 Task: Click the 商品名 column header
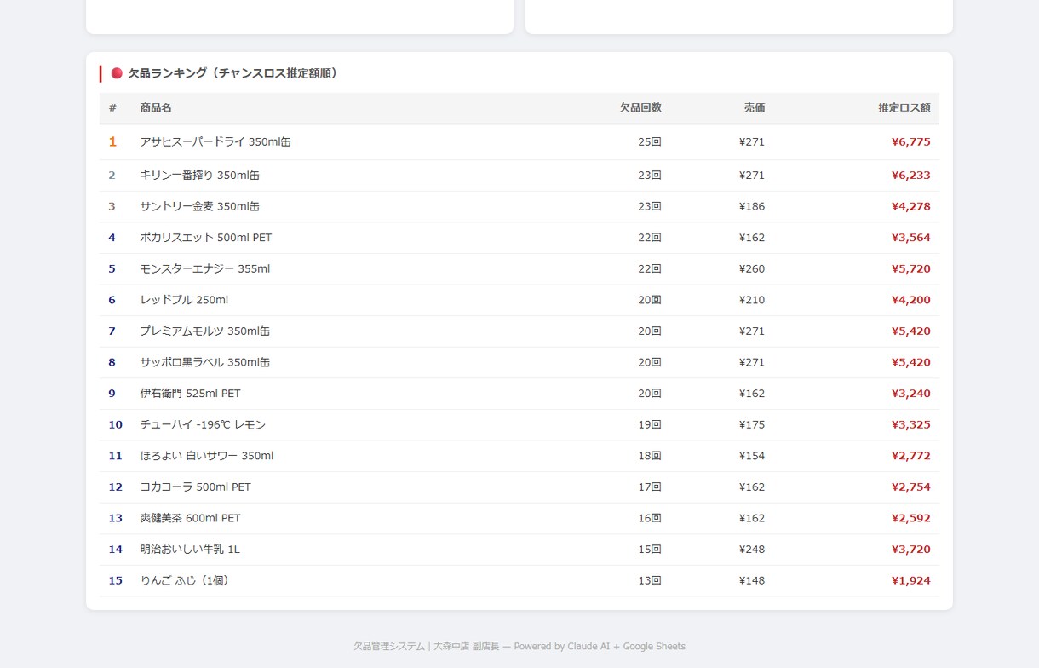[156, 108]
